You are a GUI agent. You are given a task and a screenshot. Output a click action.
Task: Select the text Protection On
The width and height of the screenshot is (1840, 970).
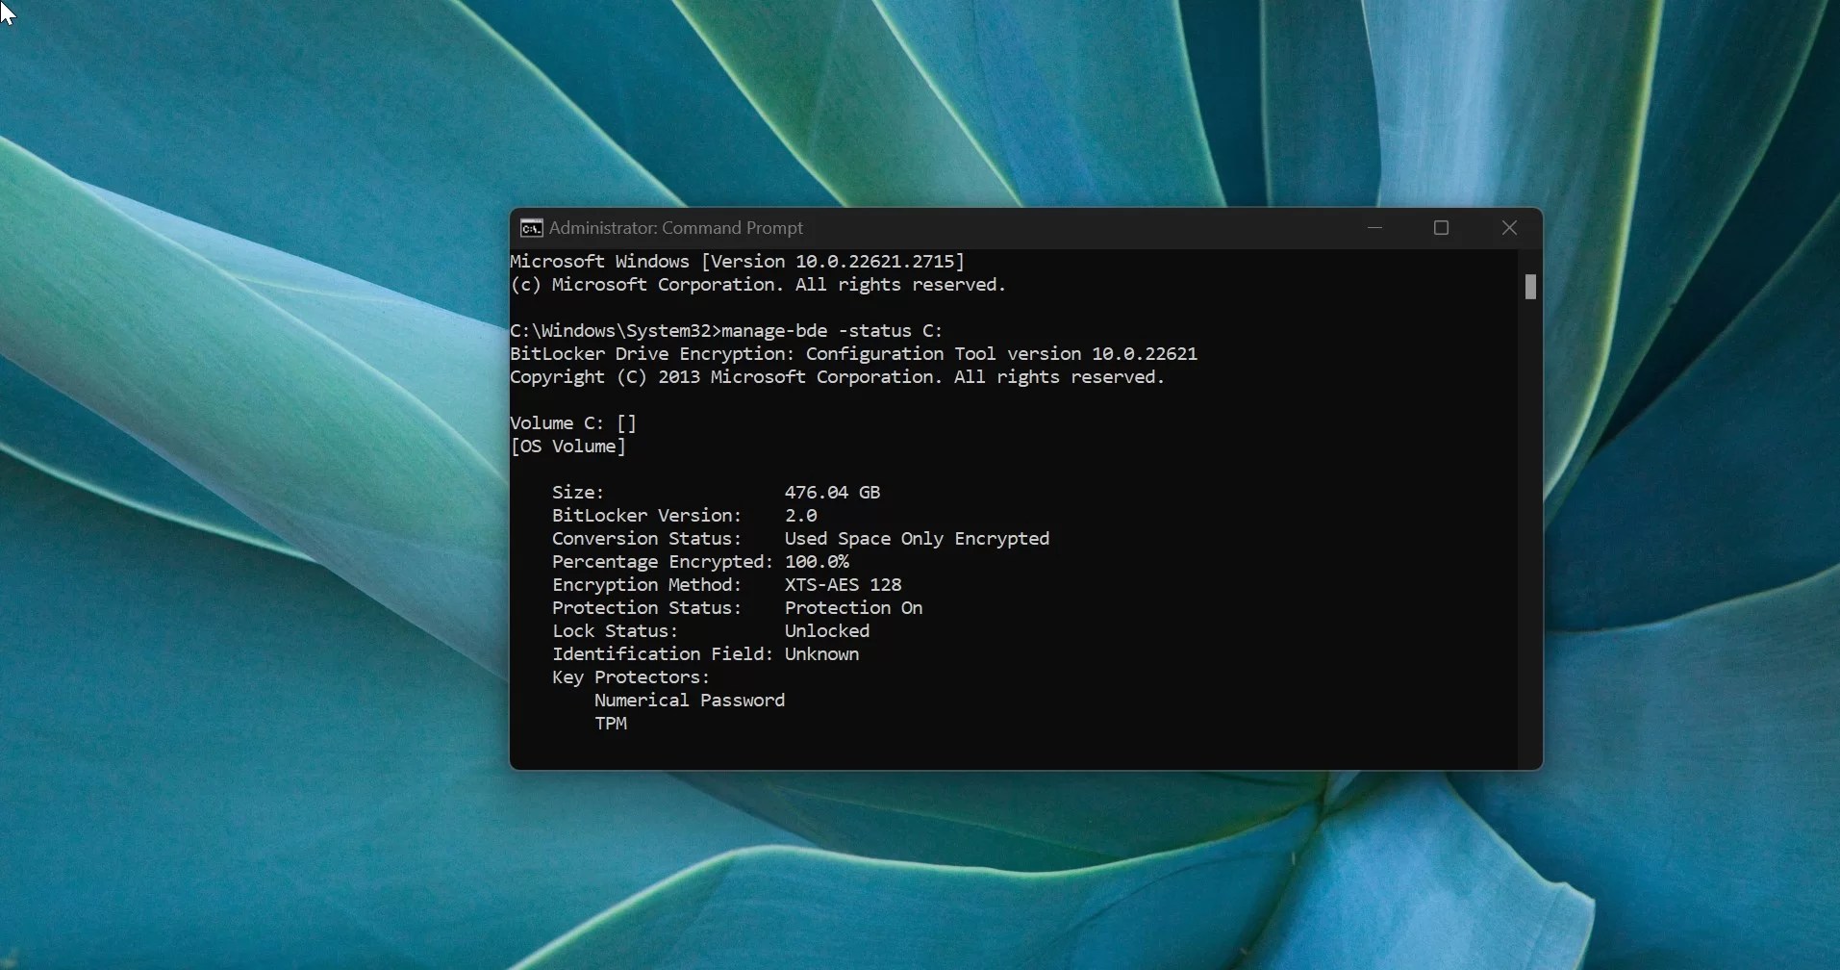pos(853,607)
